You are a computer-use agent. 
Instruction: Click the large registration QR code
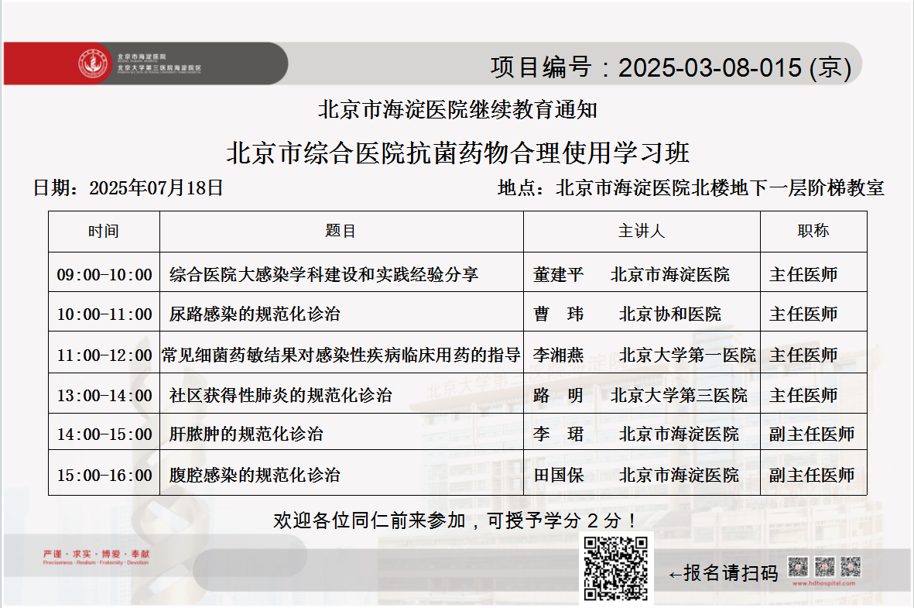click(616, 569)
